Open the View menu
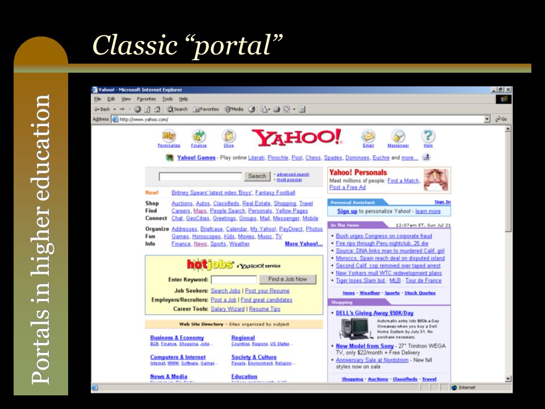The width and height of the screenshot is (545, 409). point(126,99)
